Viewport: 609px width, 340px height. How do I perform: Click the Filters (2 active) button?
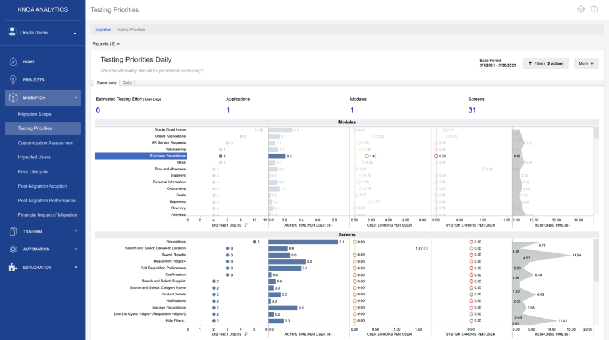coord(545,63)
